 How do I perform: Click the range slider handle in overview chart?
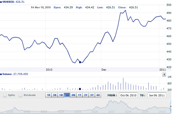pos(171,106)
